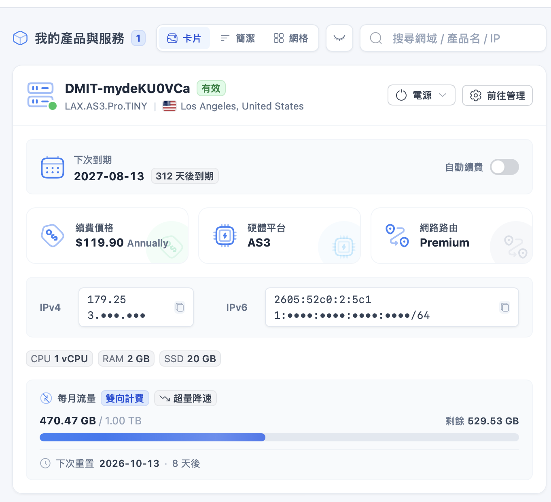
Task: Click the masked IPv4 address field
Action: 136,307
